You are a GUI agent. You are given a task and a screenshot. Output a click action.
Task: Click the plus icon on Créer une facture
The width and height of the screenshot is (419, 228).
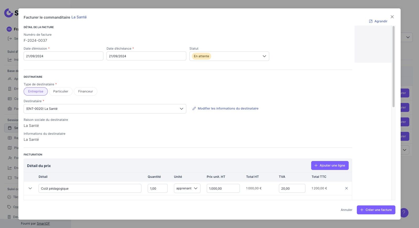pyautogui.click(x=362, y=210)
